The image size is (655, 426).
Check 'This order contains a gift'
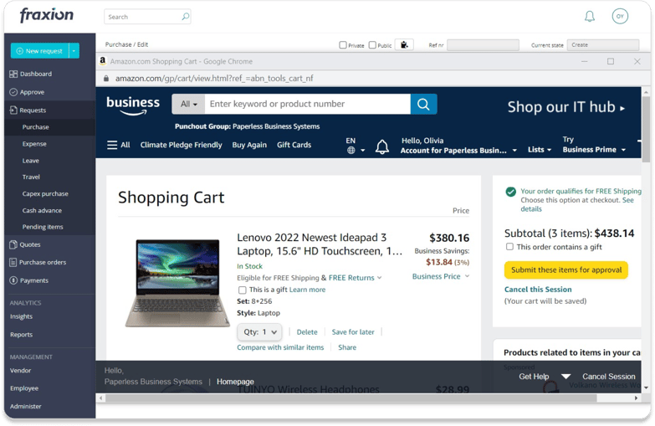point(509,247)
